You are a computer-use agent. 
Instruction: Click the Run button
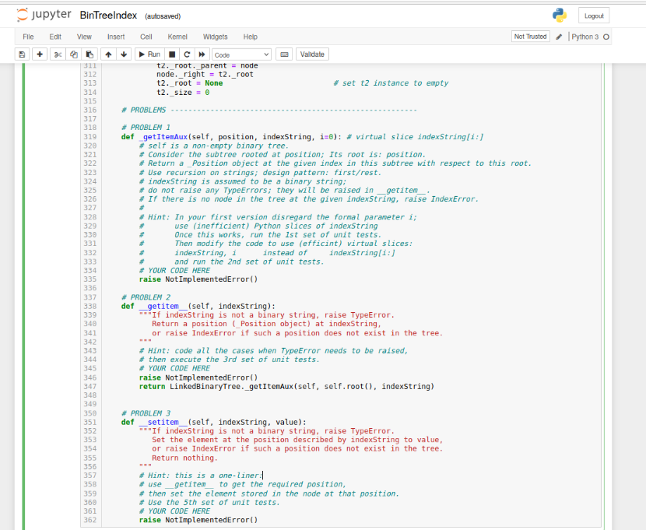tap(149, 54)
